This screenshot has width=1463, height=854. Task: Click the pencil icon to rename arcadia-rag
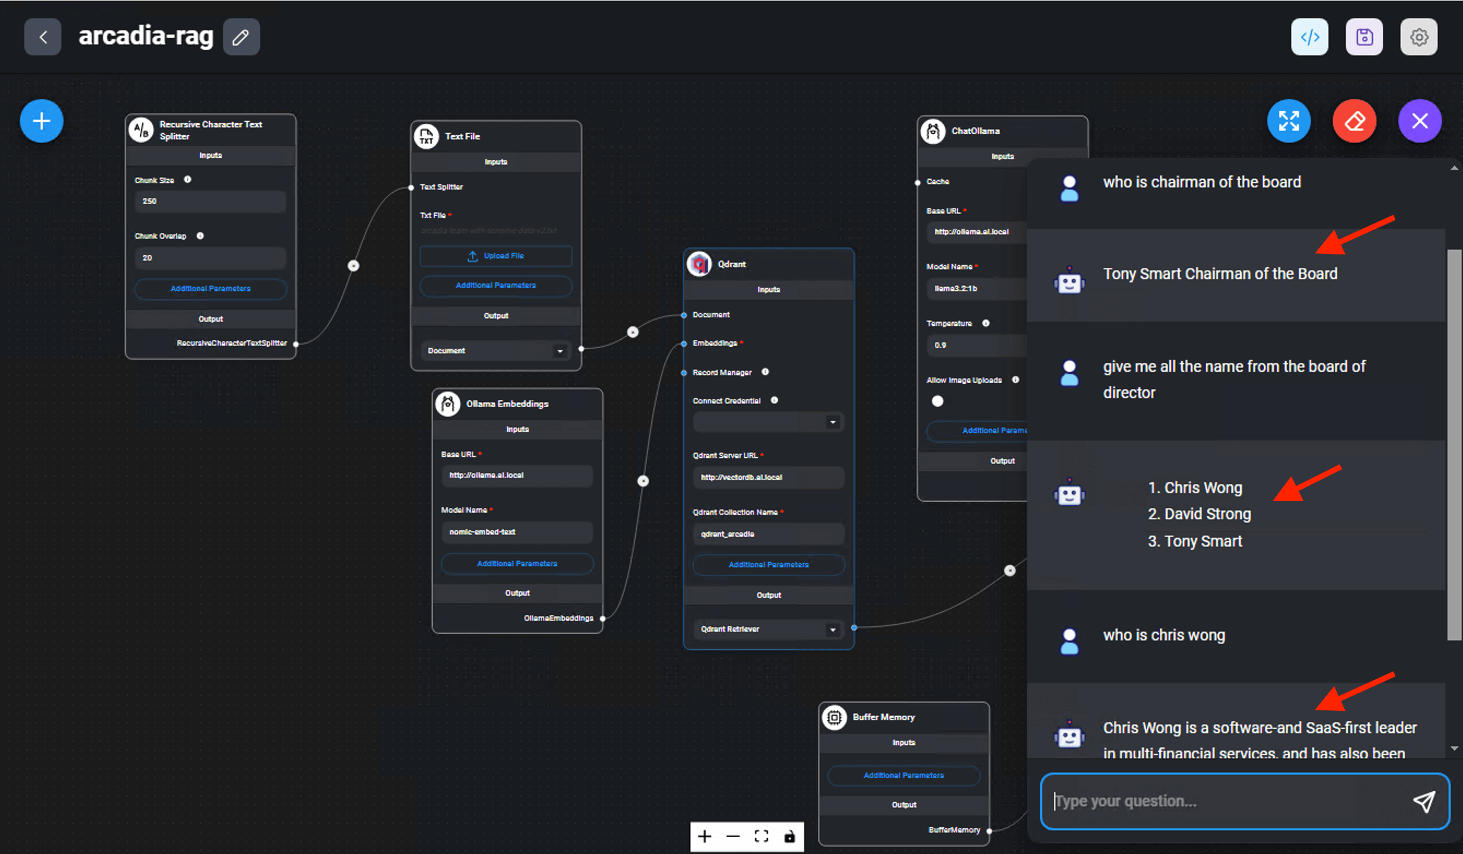241,37
